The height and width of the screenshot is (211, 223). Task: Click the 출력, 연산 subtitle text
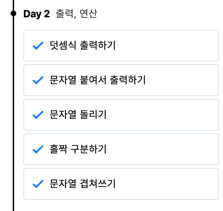[76, 14]
